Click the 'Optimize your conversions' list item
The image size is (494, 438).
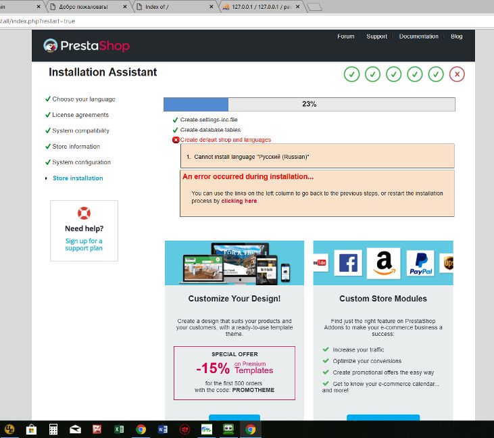tap(367, 361)
